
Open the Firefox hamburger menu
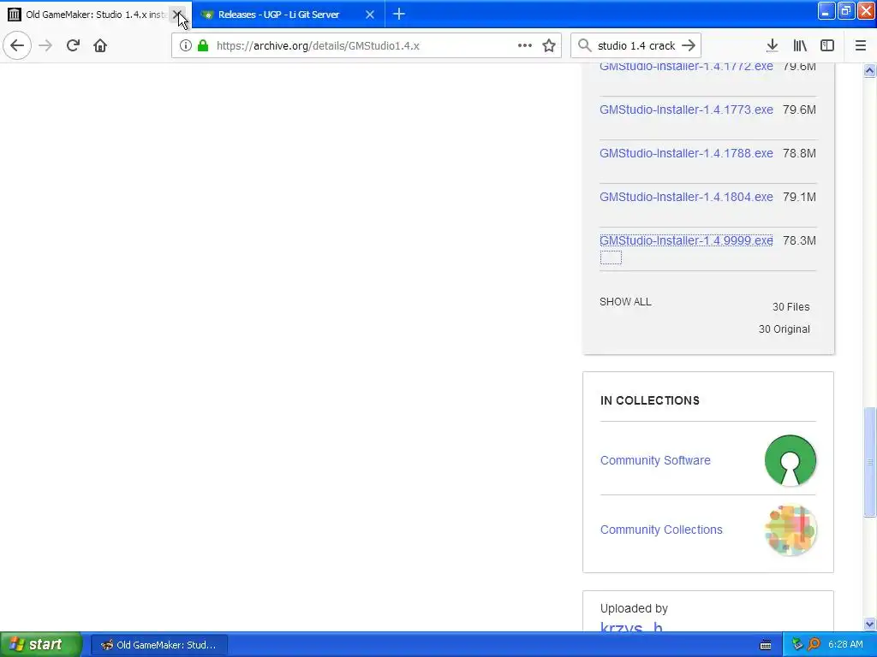coord(861,45)
